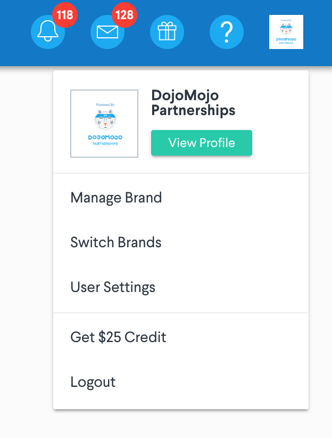The height and width of the screenshot is (438, 332).
Task: Click the DojoMojo Partnerships brand name heading
Action: [193, 102]
